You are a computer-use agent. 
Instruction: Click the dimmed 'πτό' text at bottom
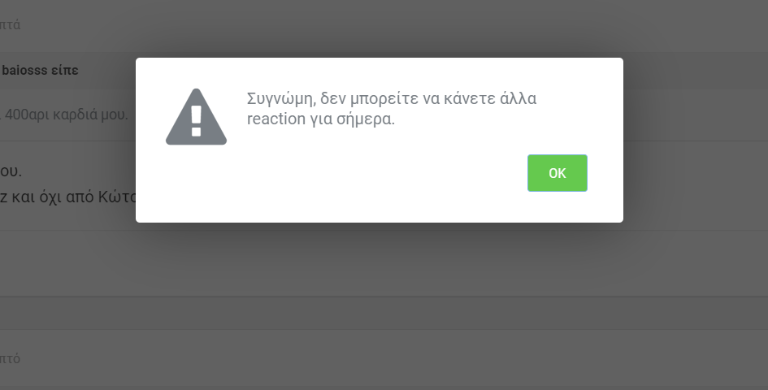pyautogui.click(x=11, y=358)
